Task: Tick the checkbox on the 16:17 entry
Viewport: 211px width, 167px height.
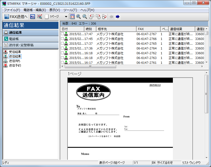Action: (62, 63)
